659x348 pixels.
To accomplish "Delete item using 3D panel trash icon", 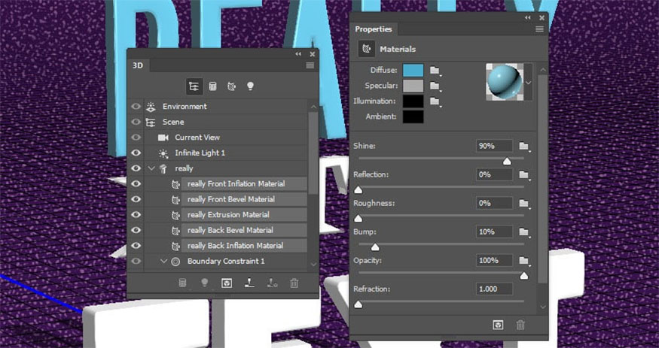I will (294, 283).
